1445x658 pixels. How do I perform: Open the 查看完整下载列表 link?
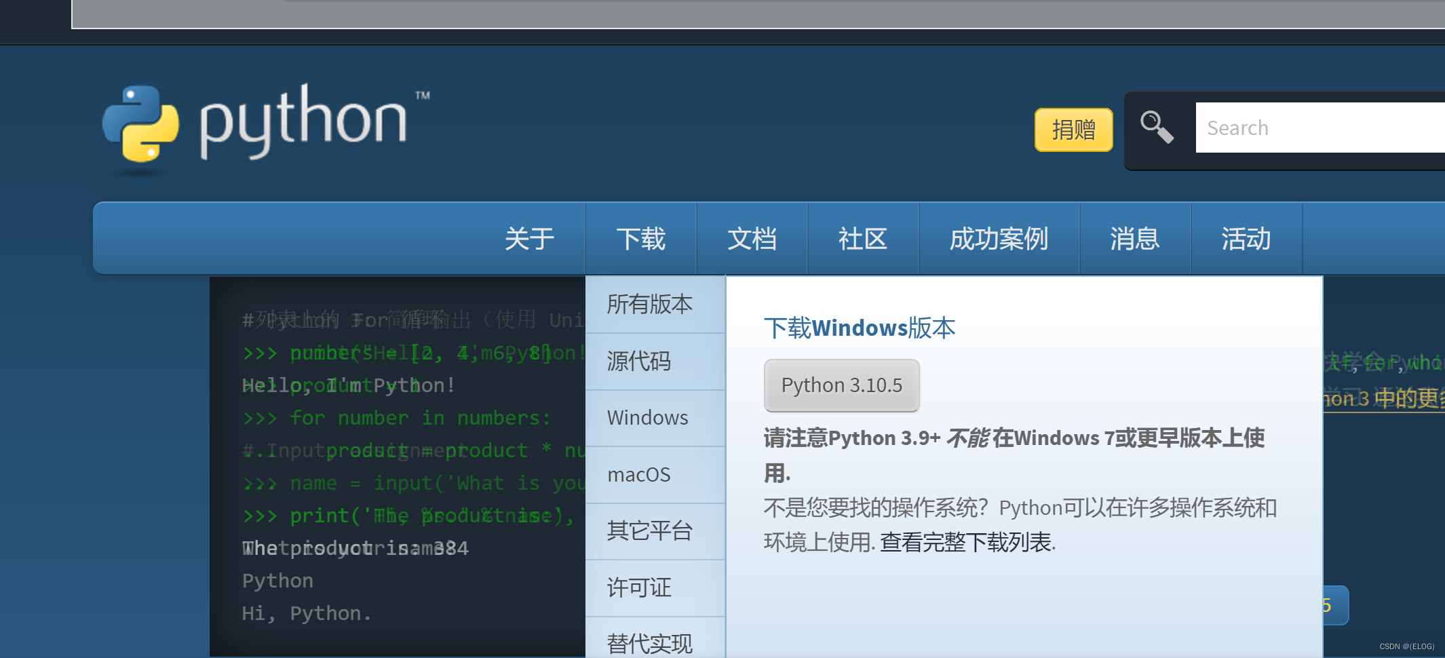pyautogui.click(x=967, y=542)
